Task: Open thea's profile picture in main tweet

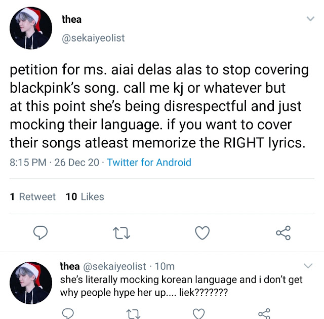Action: (x=31, y=28)
